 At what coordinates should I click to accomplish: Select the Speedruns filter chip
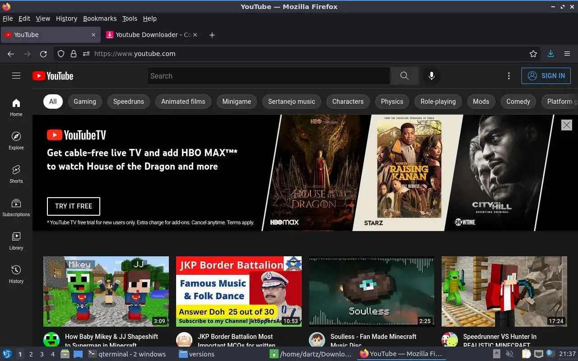(129, 102)
